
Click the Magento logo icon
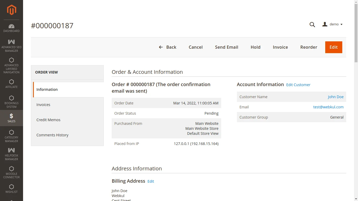click(12, 10)
